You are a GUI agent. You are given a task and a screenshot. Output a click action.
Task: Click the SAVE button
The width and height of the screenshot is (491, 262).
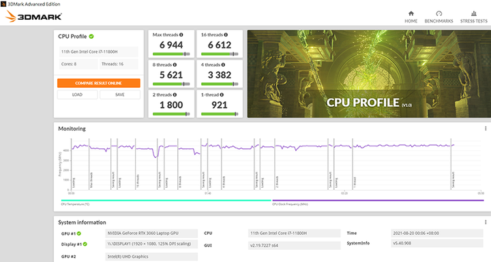click(x=120, y=95)
